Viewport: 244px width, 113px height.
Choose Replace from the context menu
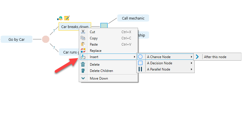109,50
